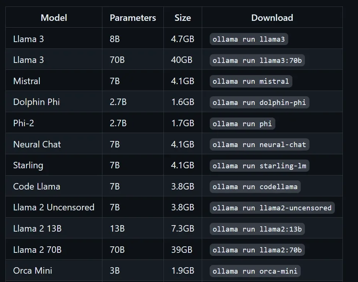Screen dimensions: 358x282
Task: Click the ollama run dolphin-phi command pill
Action: tap(259, 102)
